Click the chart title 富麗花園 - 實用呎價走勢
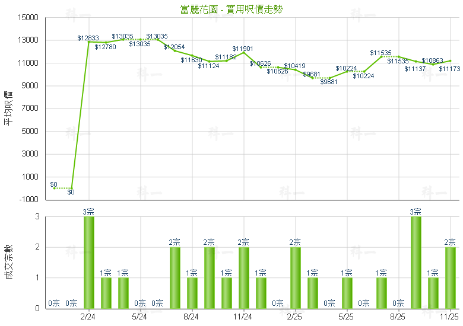 231,9
